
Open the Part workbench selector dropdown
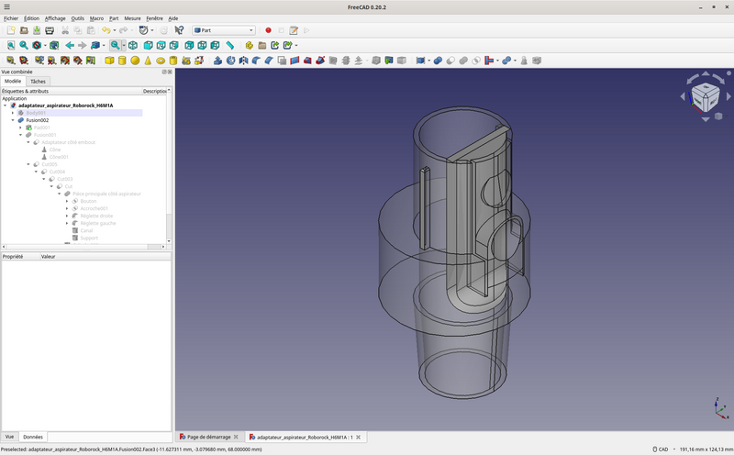click(x=223, y=30)
